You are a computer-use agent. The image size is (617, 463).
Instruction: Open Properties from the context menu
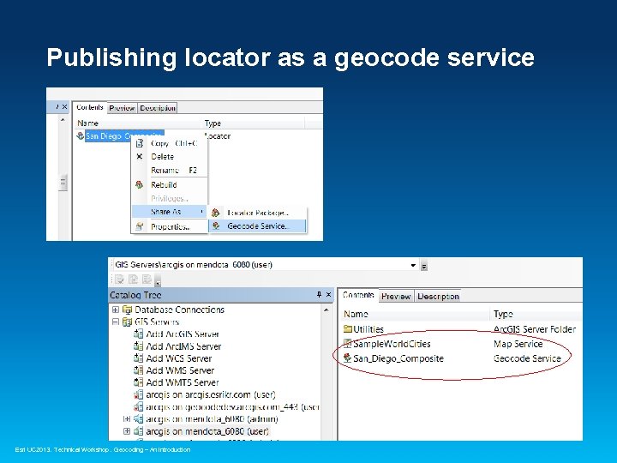click(170, 226)
